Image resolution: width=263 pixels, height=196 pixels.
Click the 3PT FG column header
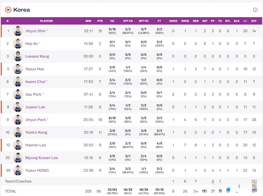(144, 21)
